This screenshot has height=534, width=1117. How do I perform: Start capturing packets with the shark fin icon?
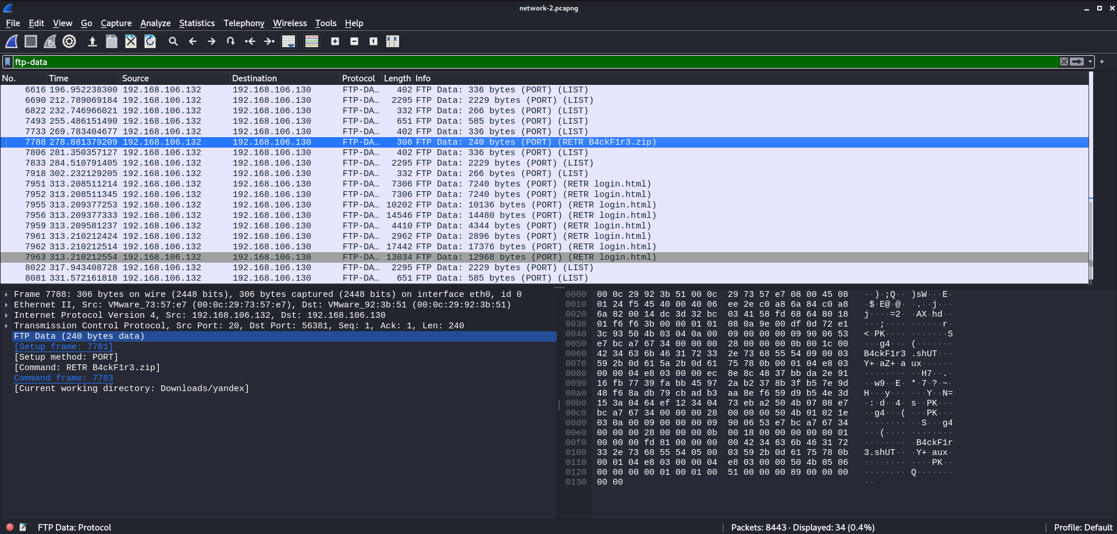pos(12,41)
